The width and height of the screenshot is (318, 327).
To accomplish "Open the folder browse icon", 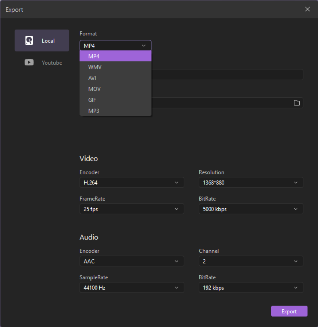I will pos(297,103).
